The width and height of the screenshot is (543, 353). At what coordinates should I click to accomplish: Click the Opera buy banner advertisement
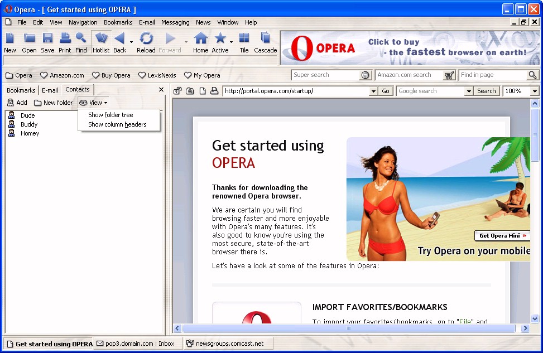coord(410,48)
